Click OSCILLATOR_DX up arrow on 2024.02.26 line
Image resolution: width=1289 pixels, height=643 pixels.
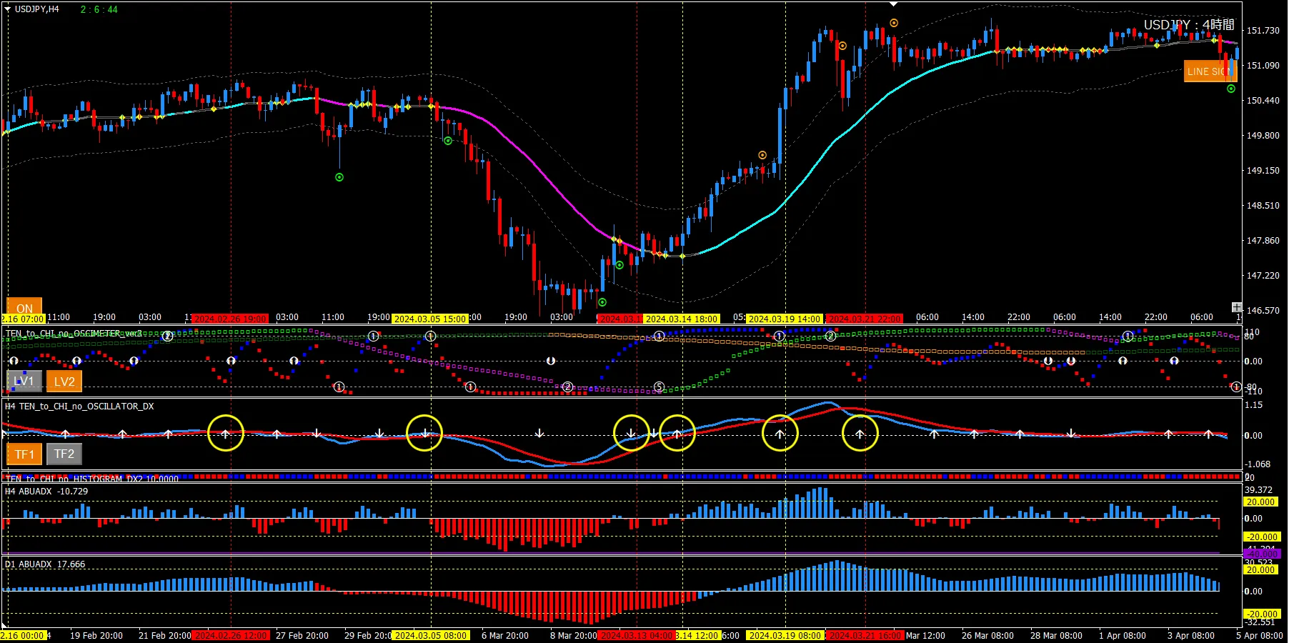click(226, 434)
